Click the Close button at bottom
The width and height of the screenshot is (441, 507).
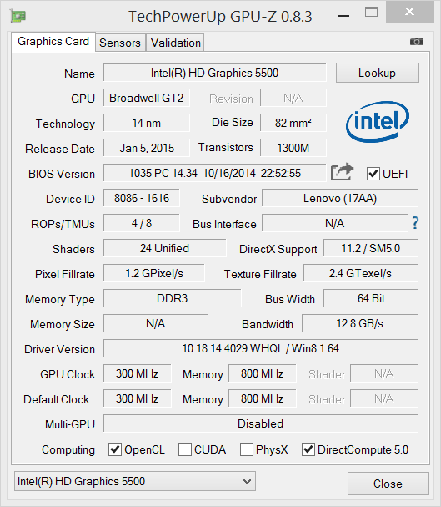click(388, 484)
